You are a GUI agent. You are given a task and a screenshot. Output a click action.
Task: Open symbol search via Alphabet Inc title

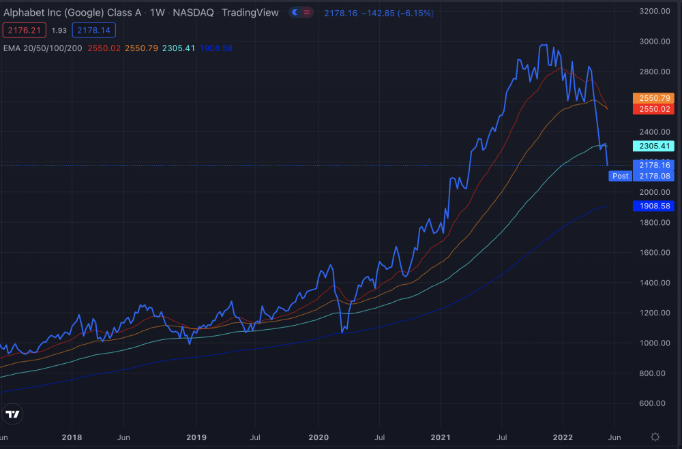coord(72,13)
